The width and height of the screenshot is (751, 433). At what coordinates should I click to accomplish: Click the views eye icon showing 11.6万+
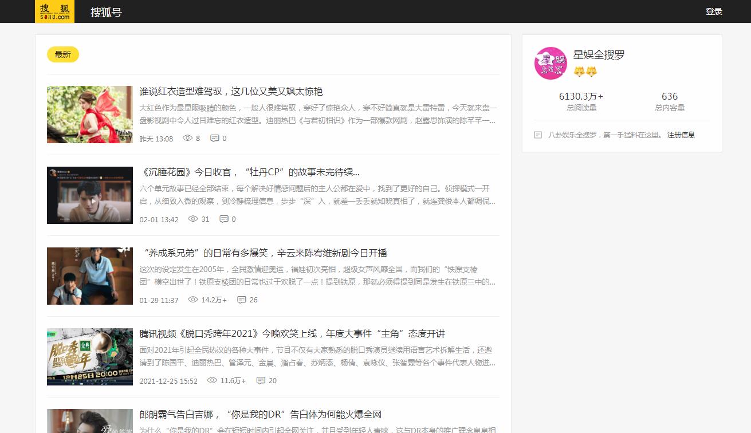tap(212, 380)
